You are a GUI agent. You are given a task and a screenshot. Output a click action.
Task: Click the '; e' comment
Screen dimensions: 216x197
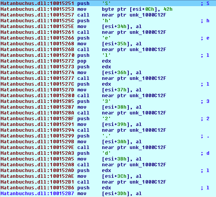point(205,38)
